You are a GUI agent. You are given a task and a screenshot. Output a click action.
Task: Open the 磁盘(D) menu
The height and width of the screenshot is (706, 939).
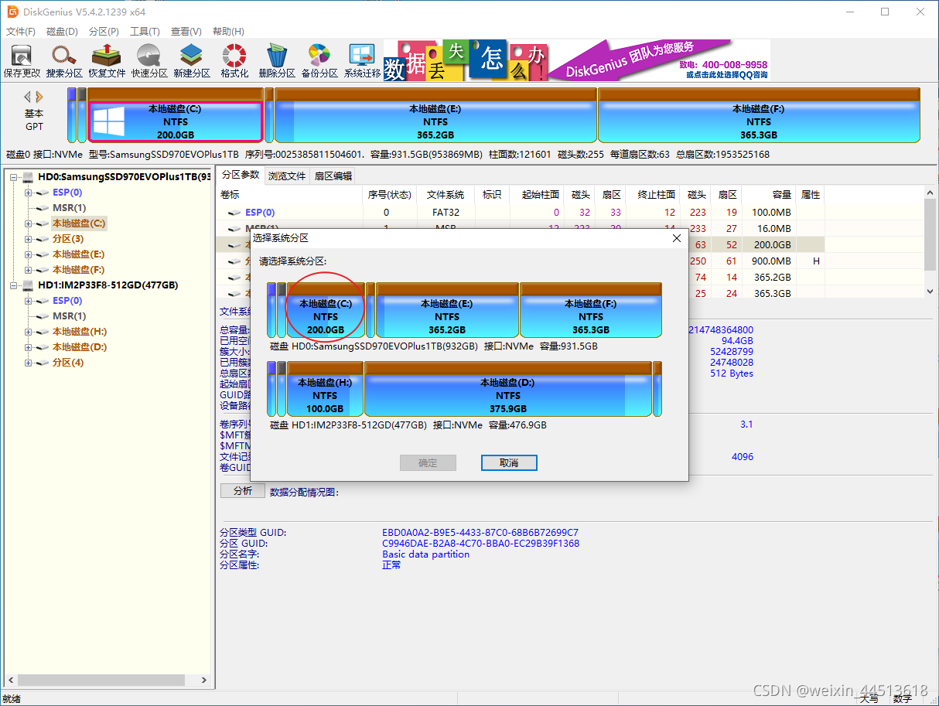coord(62,32)
